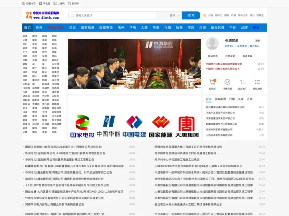Open the 品牌 navigation menu item
This screenshot has height=216, width=289.
pos(244,28)
